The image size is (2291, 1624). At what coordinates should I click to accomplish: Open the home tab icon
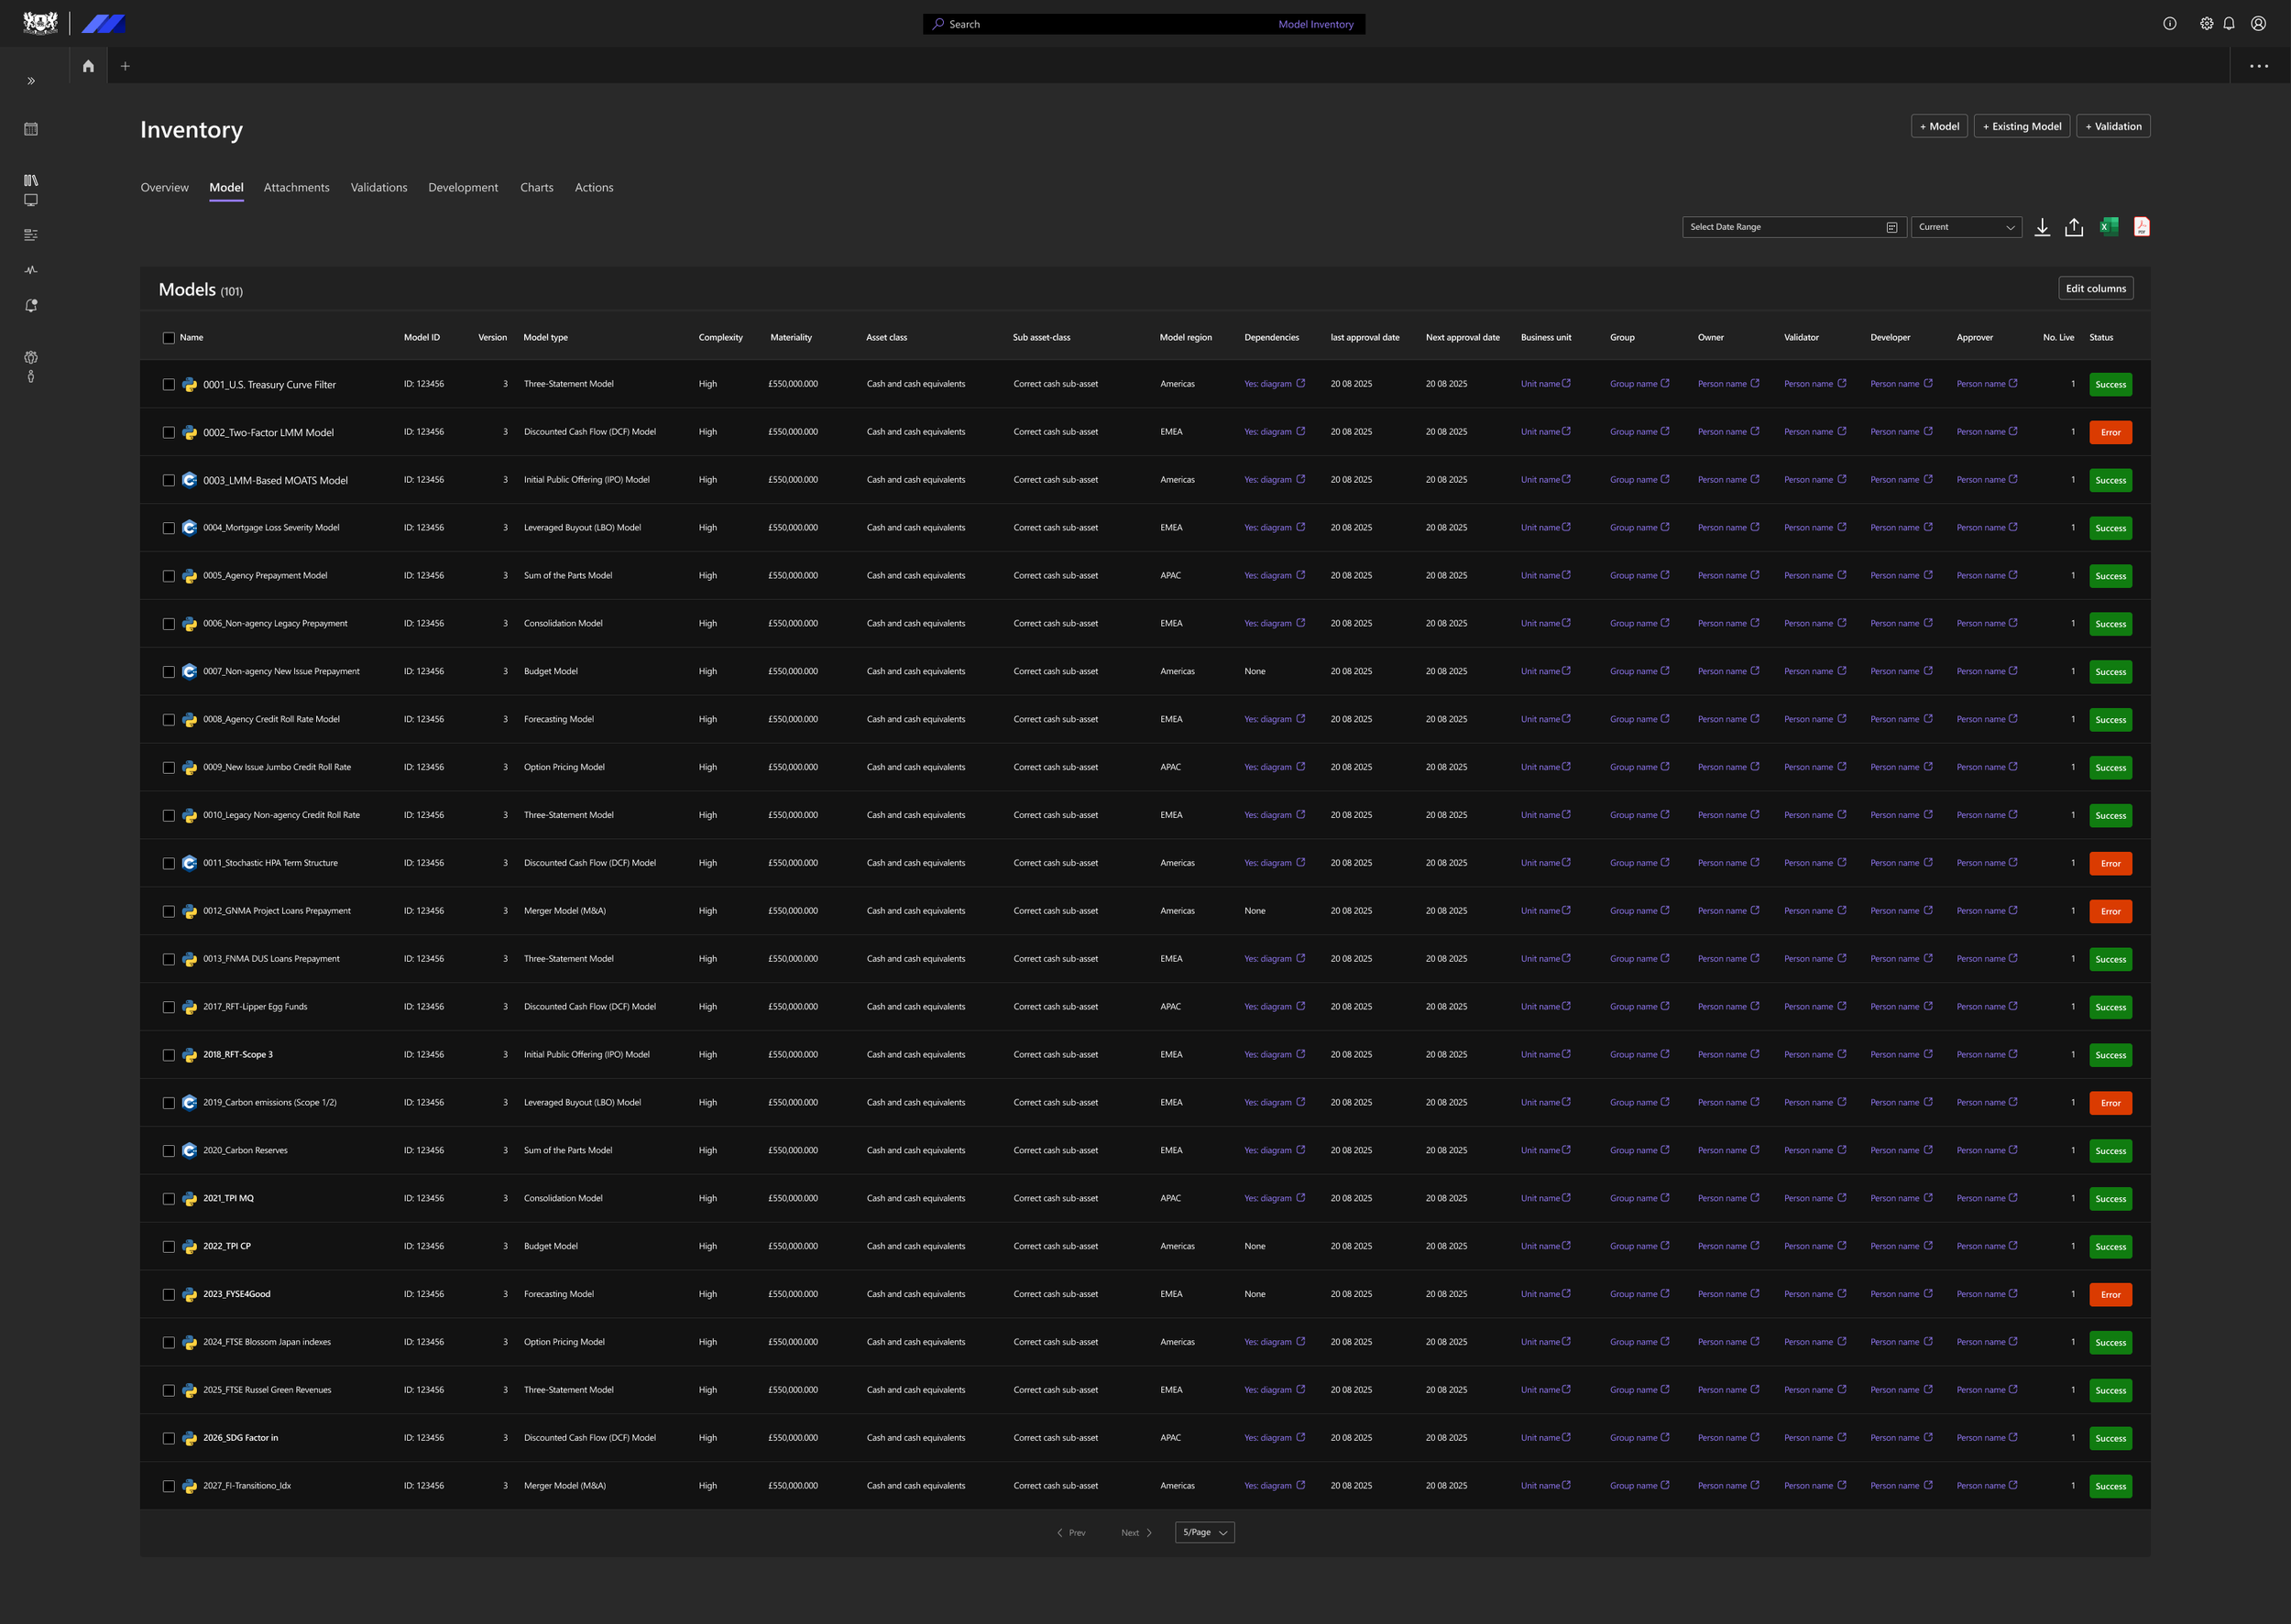pyautogui.click(x=88, y=66)
